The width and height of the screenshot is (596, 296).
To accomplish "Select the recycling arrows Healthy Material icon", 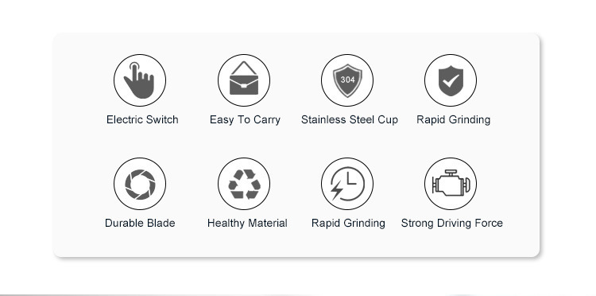I will [244, 184].
